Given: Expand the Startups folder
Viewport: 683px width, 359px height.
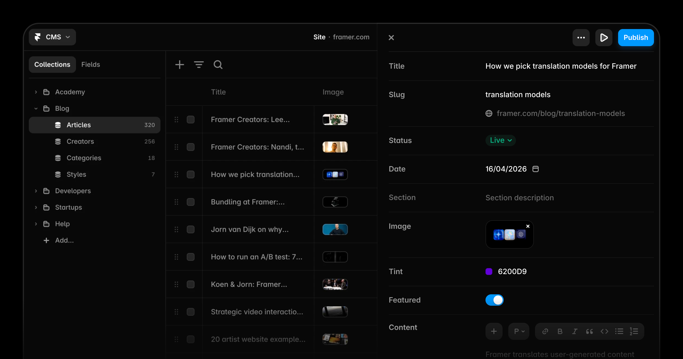Looking at the screenshot, I should [36, 207].
